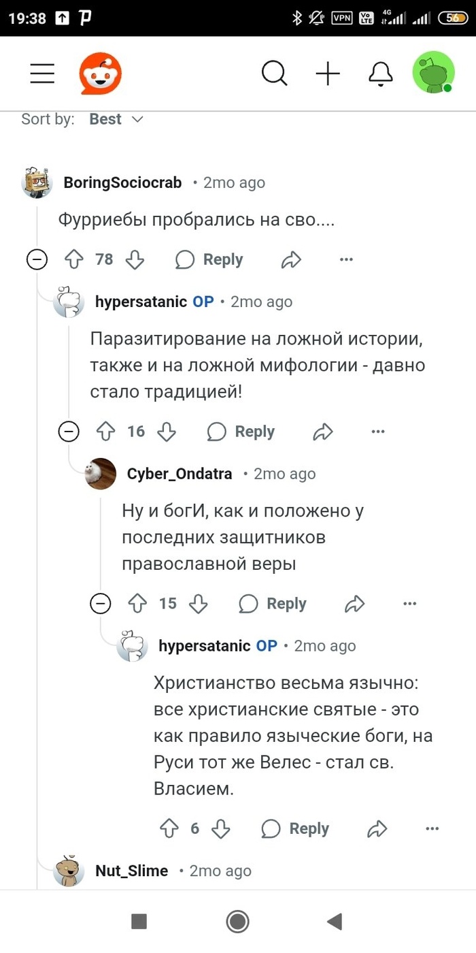Expand the Sort by Best dropdown
The width and height of the screenshot is (476, 953).
[116, 119]
